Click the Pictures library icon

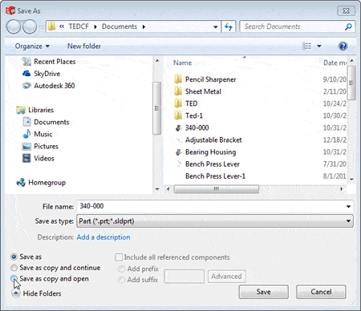[x=26, y=146]
